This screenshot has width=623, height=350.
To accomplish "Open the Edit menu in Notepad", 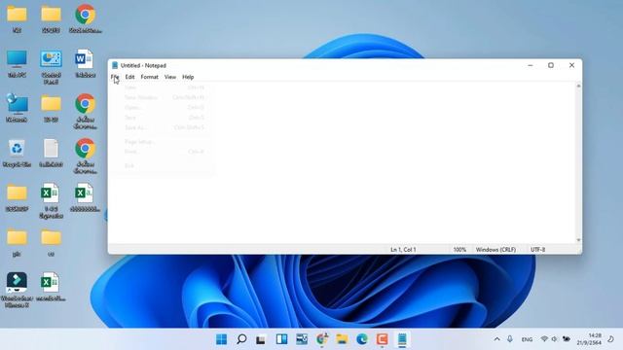I will [x=129, y=77].
